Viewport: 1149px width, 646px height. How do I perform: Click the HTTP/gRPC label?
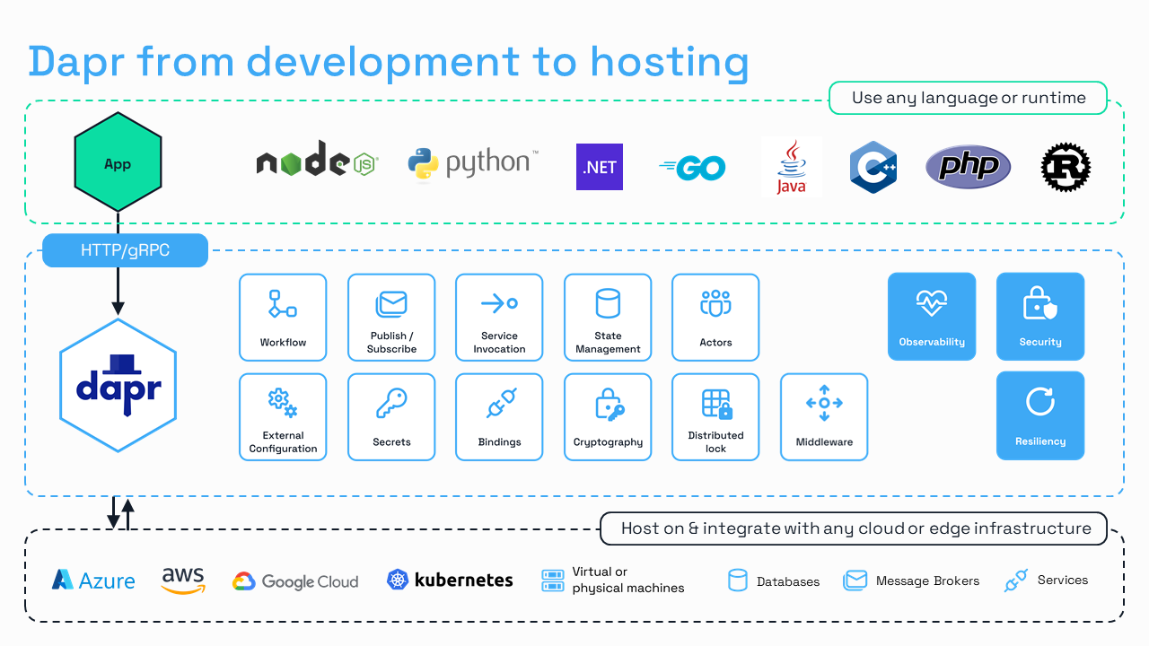(125, 250)
